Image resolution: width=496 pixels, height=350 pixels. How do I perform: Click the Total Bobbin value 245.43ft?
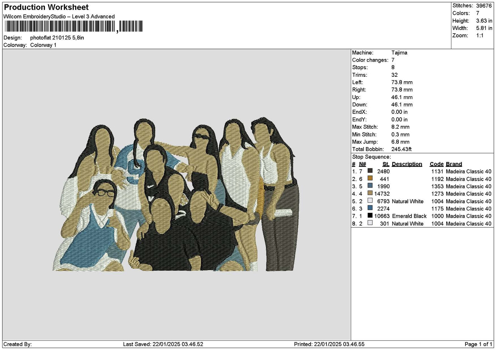[x=401, y=149]
